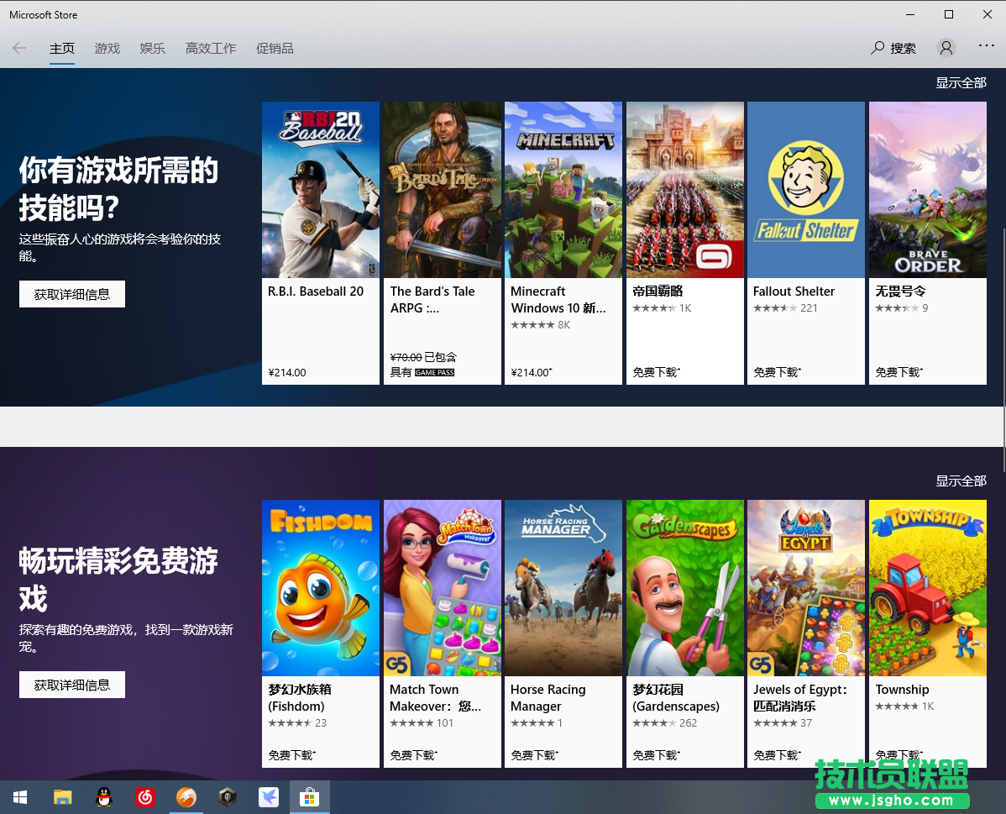Switch to the 娱乐 tab
The image size is (1006, 814).
153,49
